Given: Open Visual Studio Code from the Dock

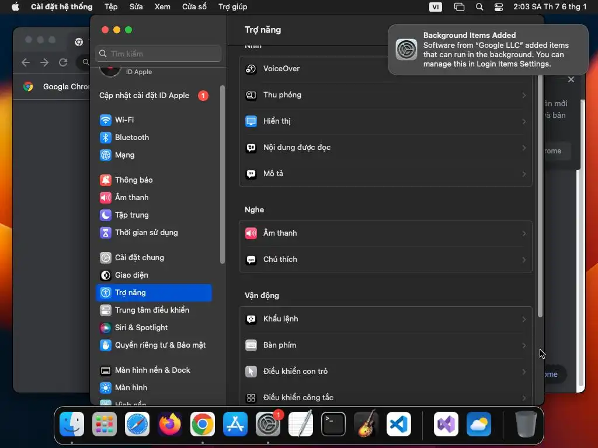Looking at the screenshot, I should pyautogui.click(x=399, y=424).
